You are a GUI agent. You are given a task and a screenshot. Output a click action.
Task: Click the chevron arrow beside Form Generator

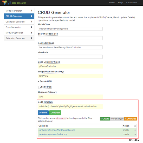[x=31, y=27]
